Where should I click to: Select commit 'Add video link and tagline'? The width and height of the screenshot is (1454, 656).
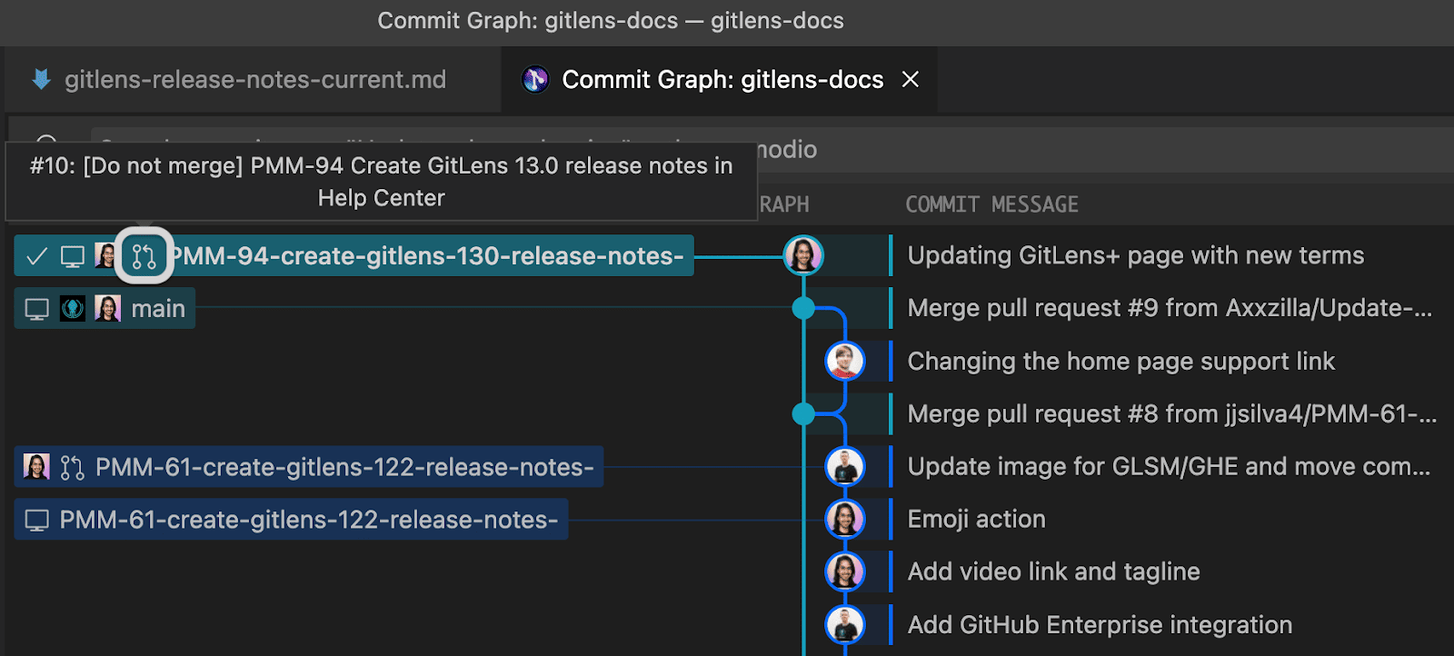click(x=1054, y=572)
